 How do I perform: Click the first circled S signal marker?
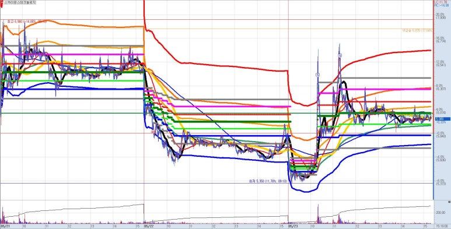317,75
